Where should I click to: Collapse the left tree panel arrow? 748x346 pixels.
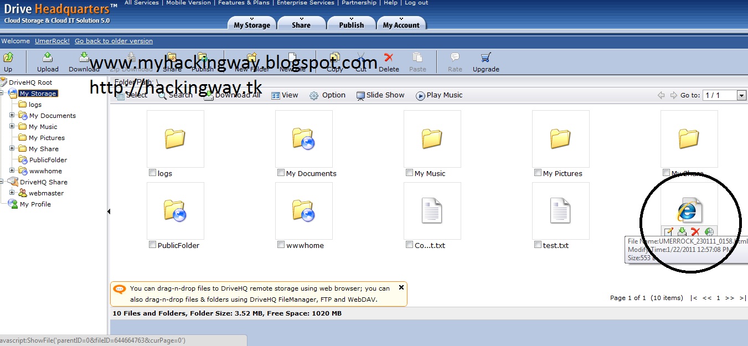109,211
